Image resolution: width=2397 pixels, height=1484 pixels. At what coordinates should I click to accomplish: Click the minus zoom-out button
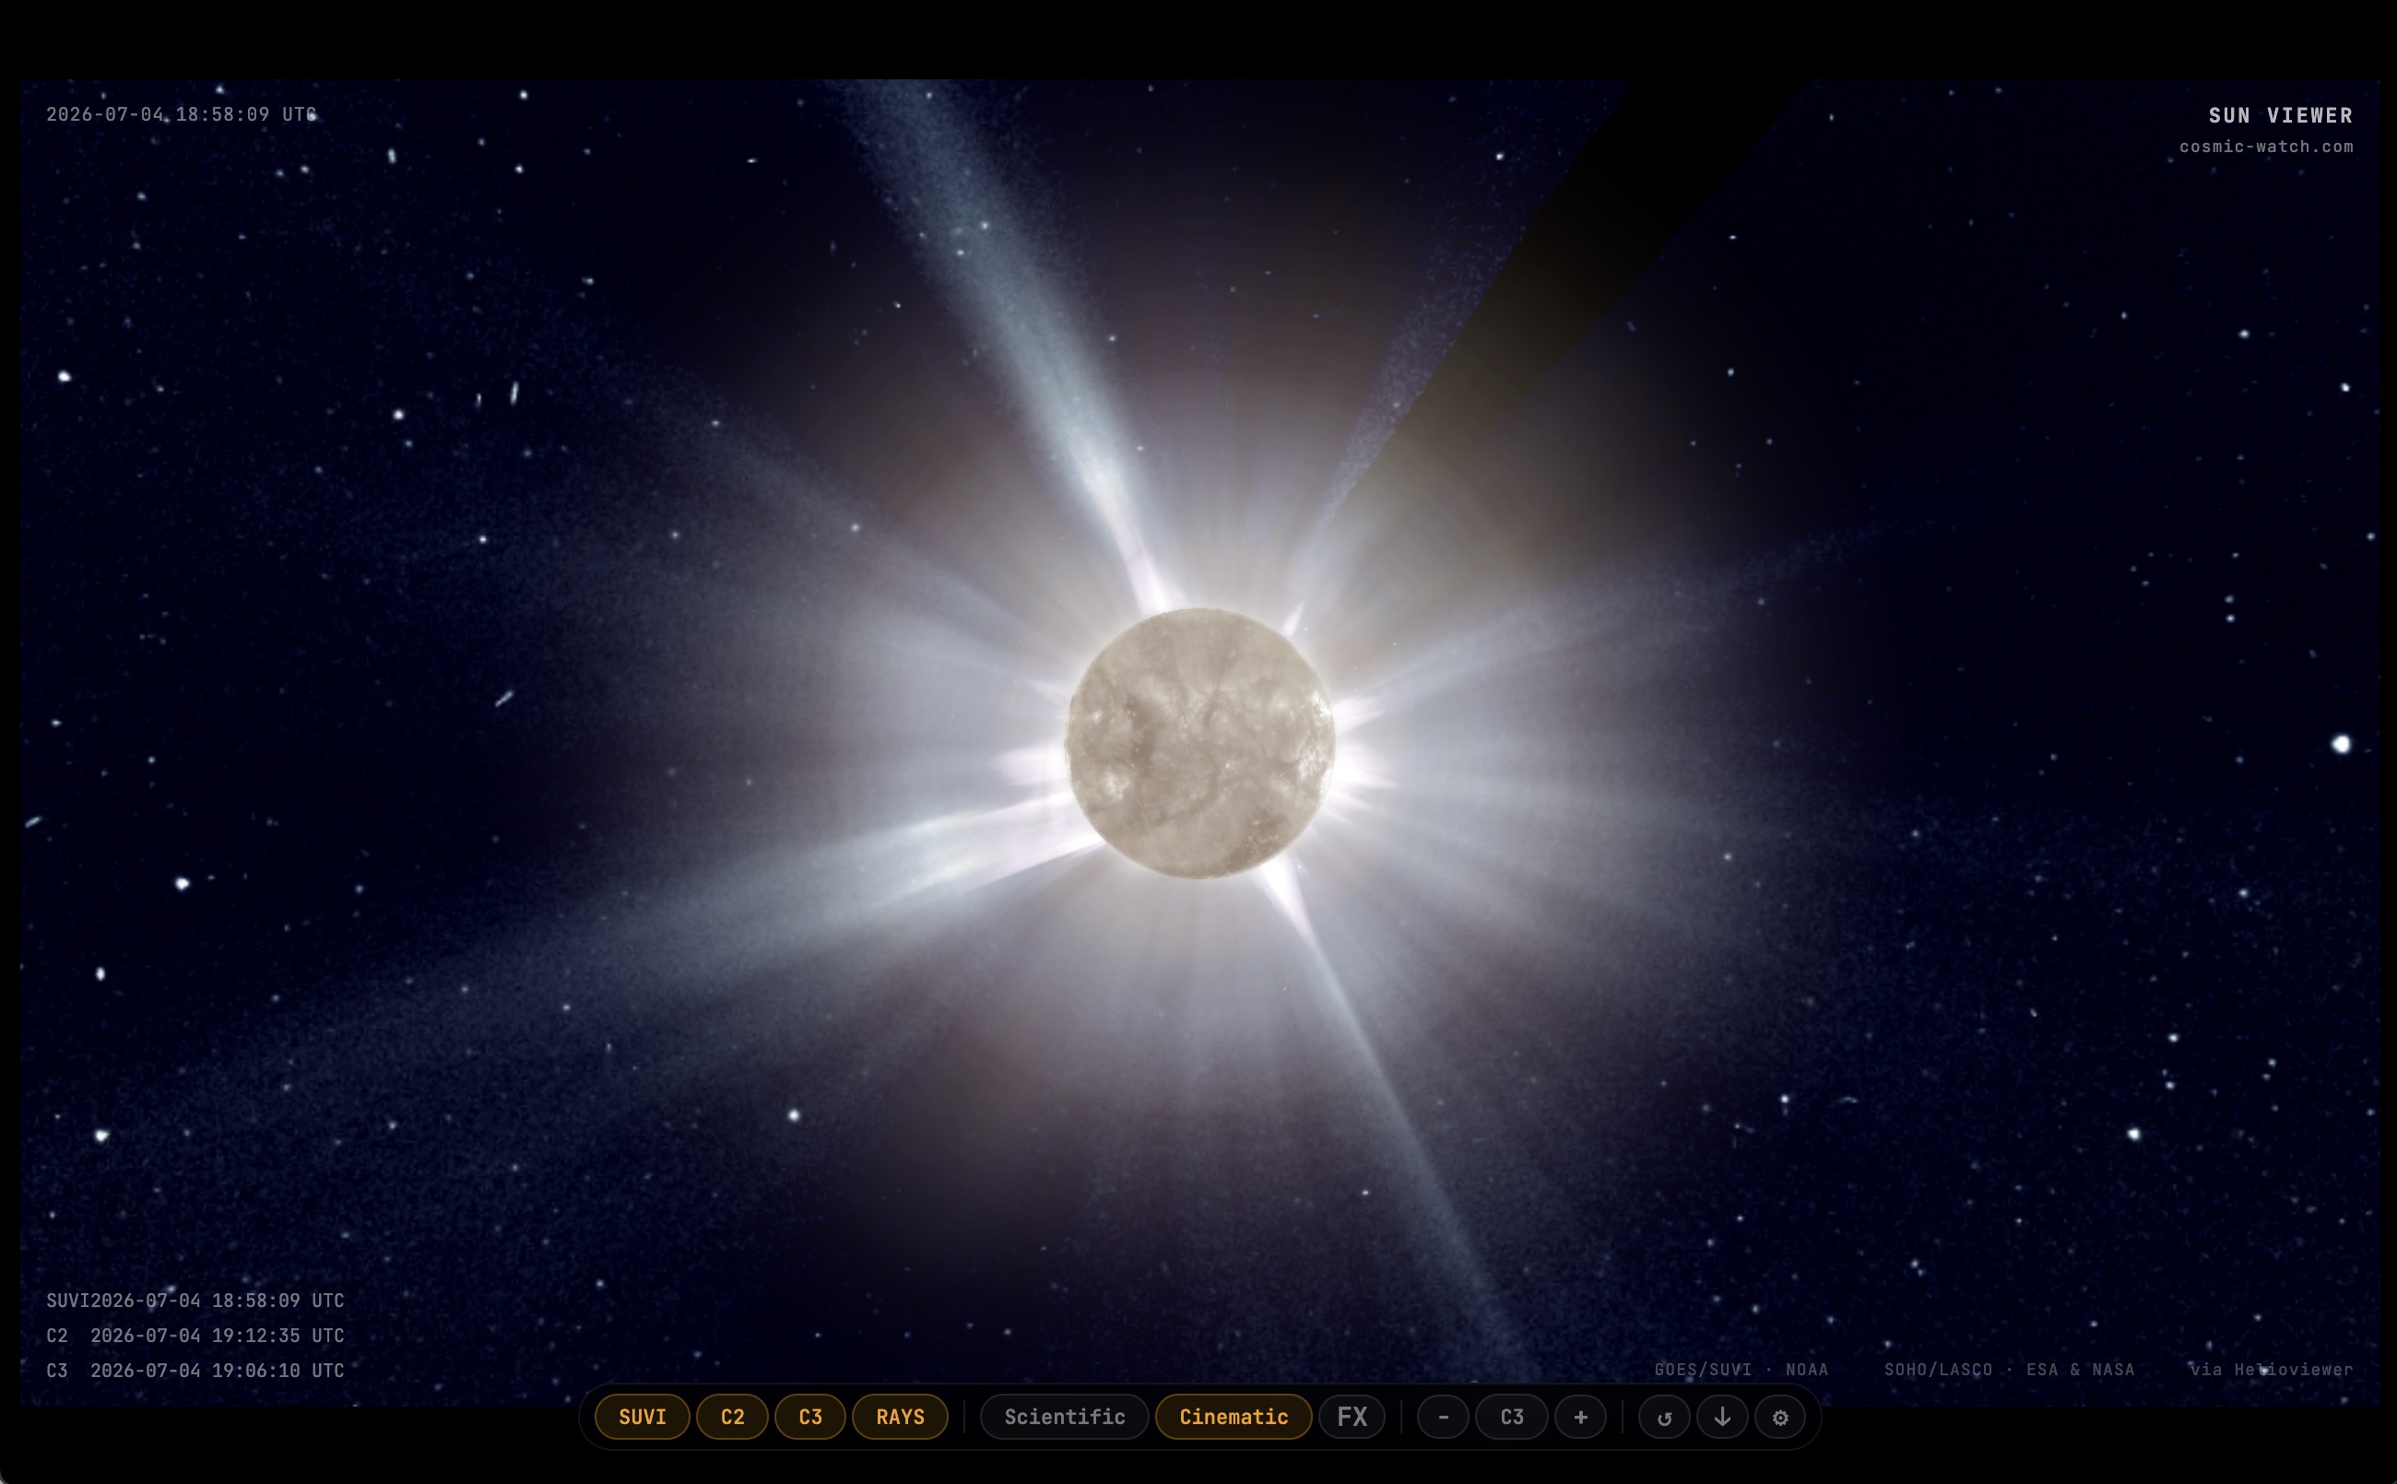tap(1443, 1417)
